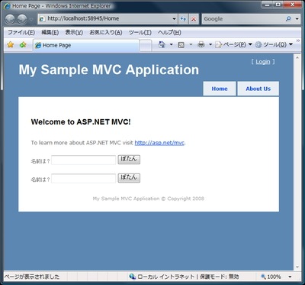Click the second 名前は？ text field
Image resolution: width=305 pixels, height=285 pixels.
pos(84,179)
